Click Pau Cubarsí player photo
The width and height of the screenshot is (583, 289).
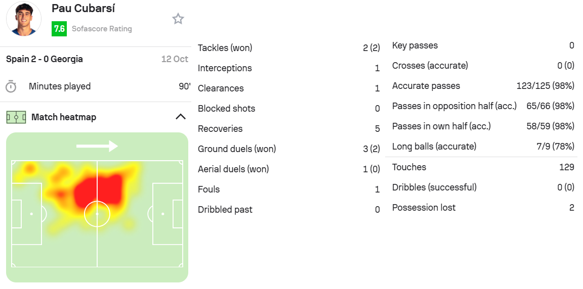point(23,19)
